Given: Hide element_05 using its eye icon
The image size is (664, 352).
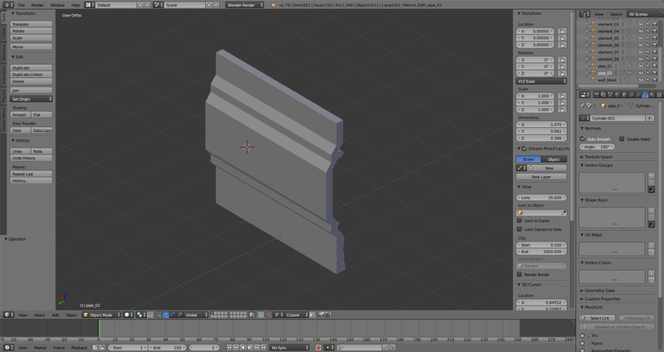Looking at the screenshot, I should click(x=641, y=38).
